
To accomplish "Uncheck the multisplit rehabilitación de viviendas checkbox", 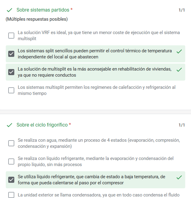I will 11,72.
